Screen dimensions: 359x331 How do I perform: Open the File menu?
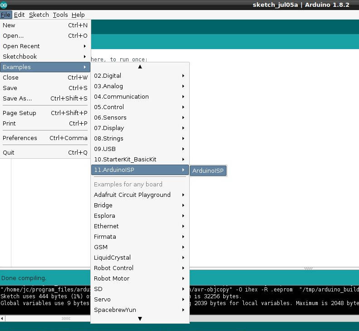coord(6,15)
